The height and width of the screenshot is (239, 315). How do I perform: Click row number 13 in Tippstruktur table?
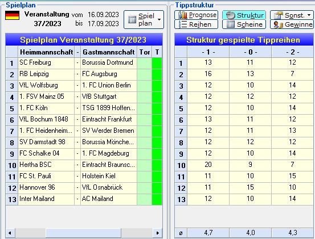(x=181, y=199)
